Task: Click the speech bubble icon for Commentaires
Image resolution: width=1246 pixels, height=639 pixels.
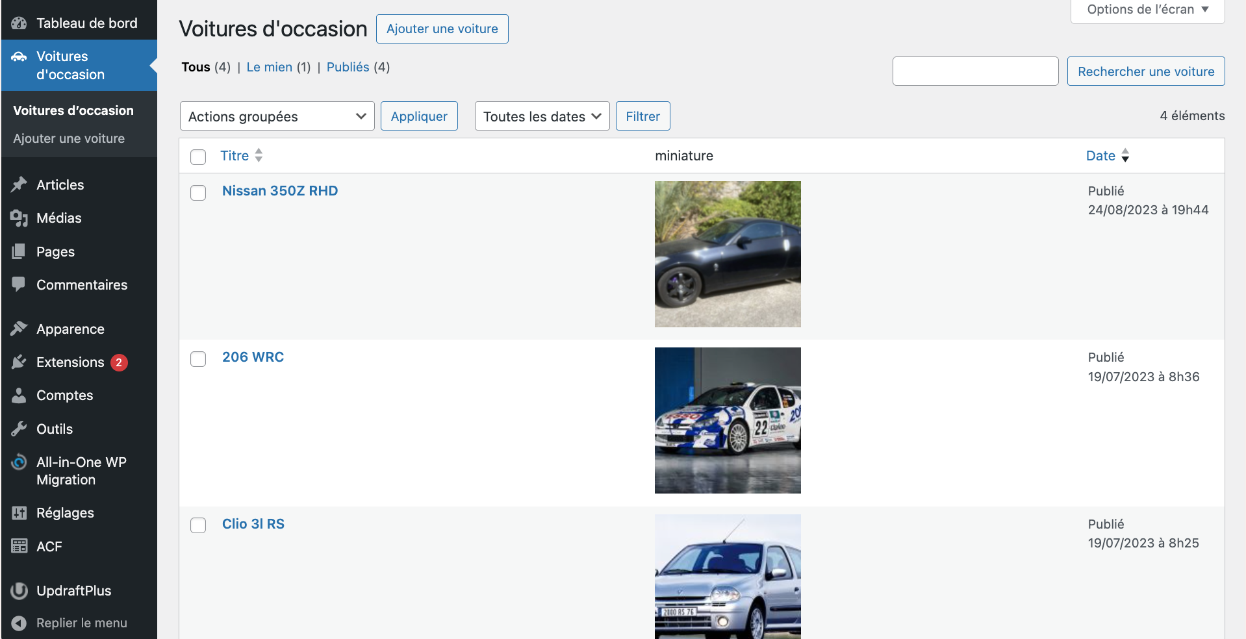Action: [x=19, y=284]
